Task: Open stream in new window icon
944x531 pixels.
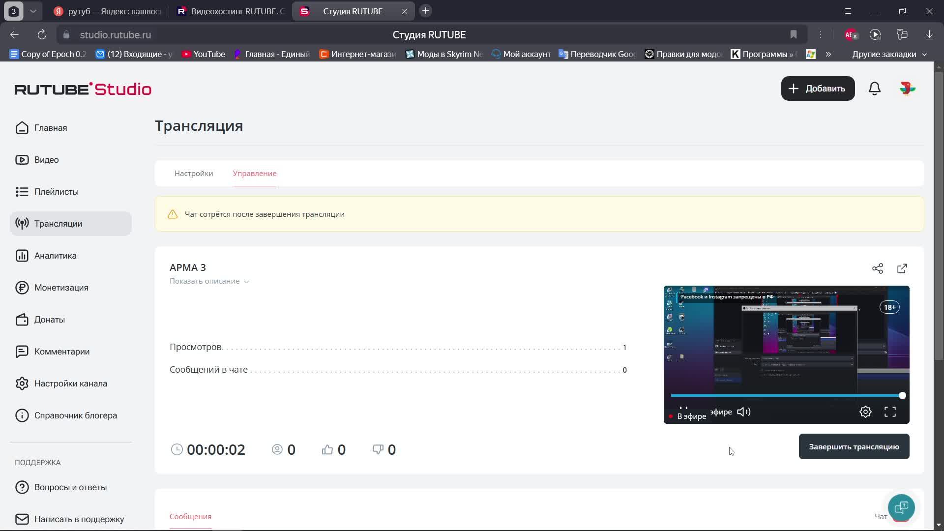Action: coord(902,268)
